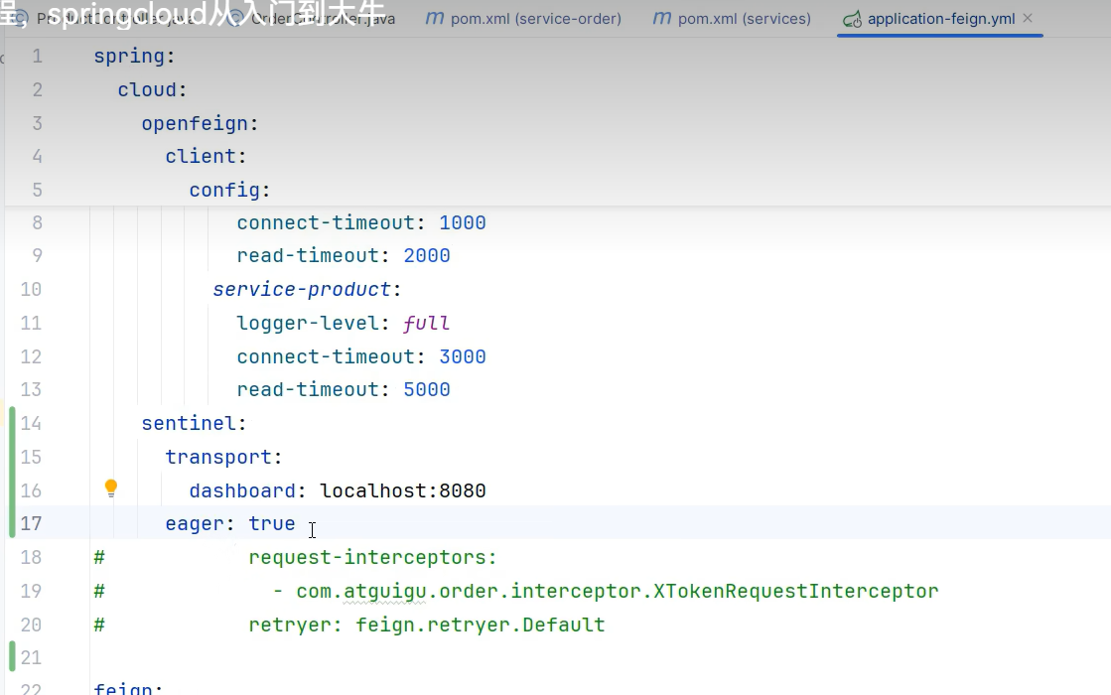Image resolution: width=1111 pixels, height=695 pixels.
Task: Click "com.atguigu.order.interceptor.XTokenRequestInterceptor" comment
Action: [618, 591]
